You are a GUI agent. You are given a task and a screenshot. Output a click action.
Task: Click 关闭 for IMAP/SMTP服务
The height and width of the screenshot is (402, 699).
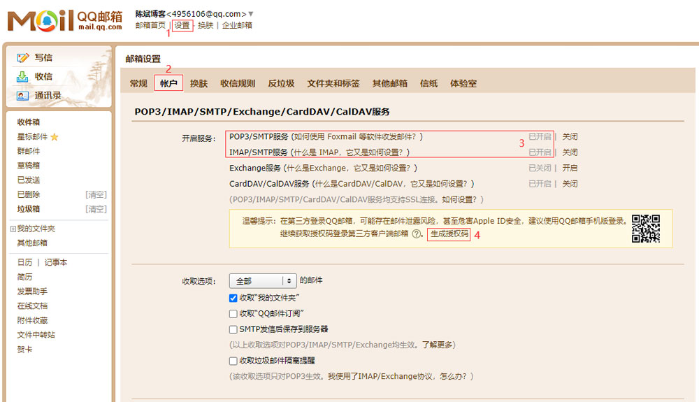[x=570, y=152]
